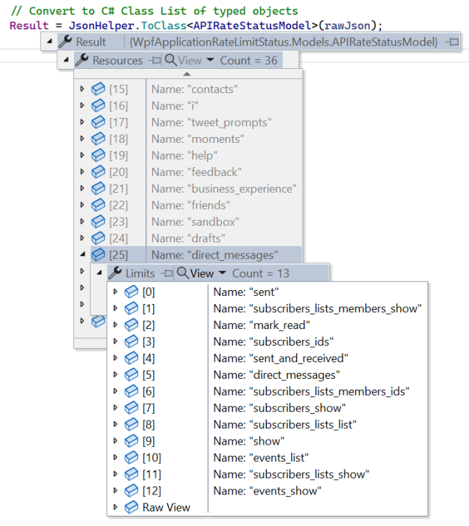The height and width of the screenshot is (526, 469).
Task: Expand Resources item [21] business_experience
Action: (82, 188)
